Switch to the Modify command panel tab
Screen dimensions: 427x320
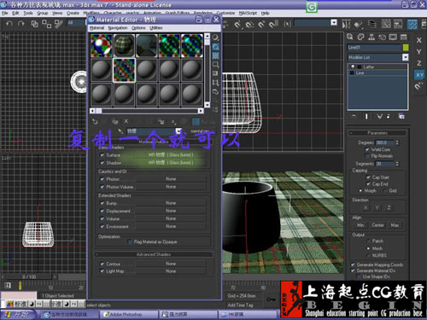tap(360, 37)
